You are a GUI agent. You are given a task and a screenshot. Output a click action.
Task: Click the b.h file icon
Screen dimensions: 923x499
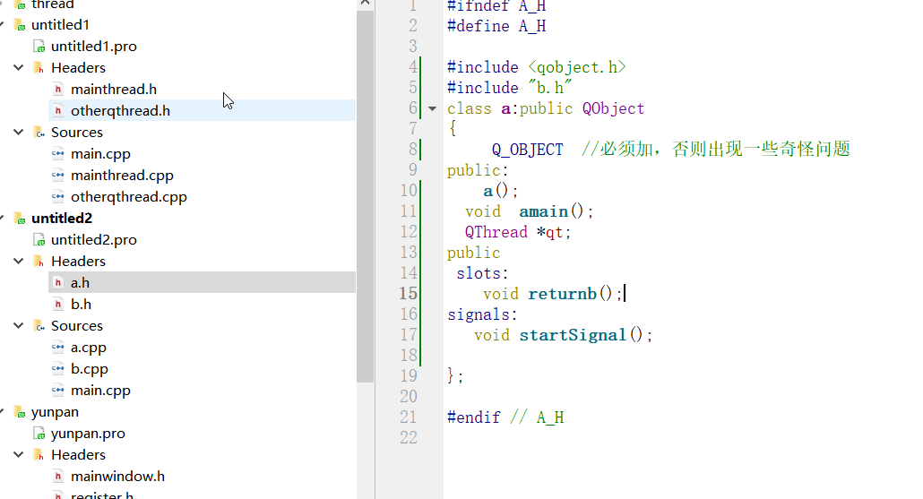click(57, 305)
